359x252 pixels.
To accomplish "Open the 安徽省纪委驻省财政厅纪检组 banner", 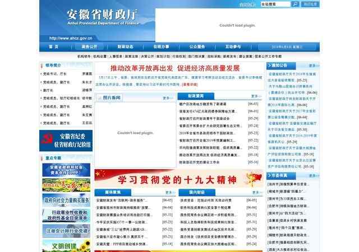I will [x=66, y=141].
